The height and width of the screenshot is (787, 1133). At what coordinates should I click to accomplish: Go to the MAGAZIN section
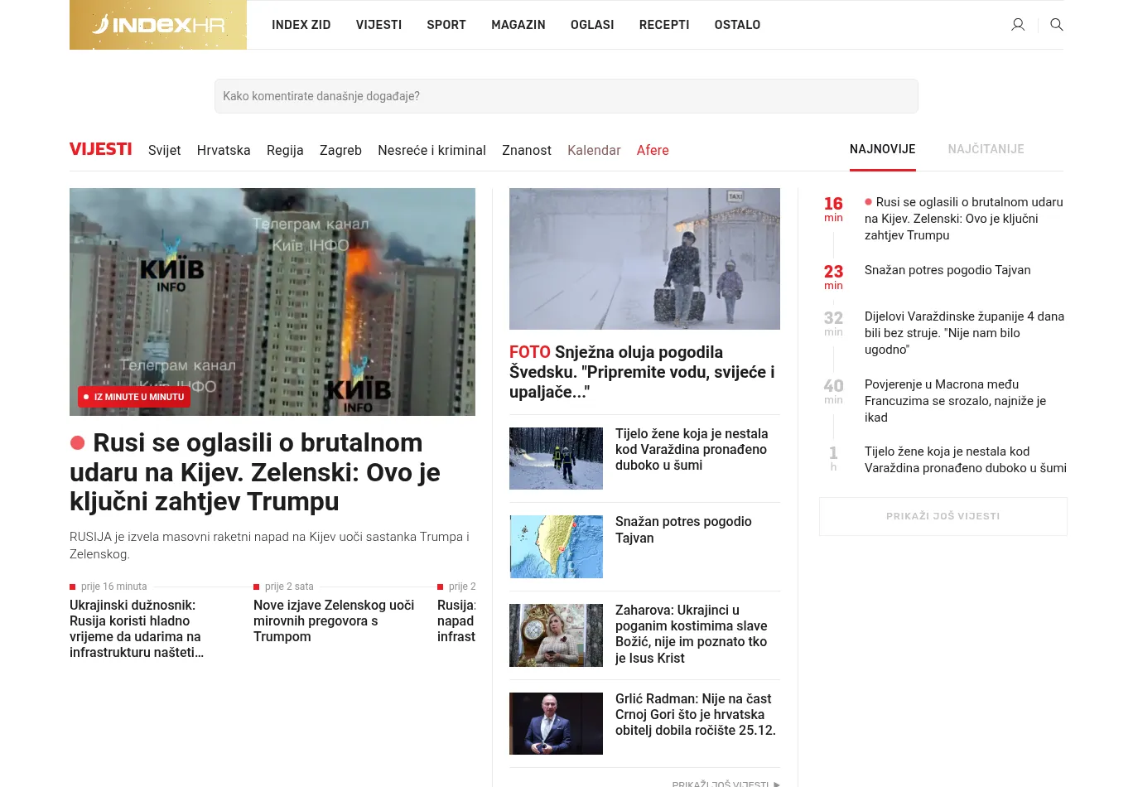pyautogui.click(x=518, y=25)
